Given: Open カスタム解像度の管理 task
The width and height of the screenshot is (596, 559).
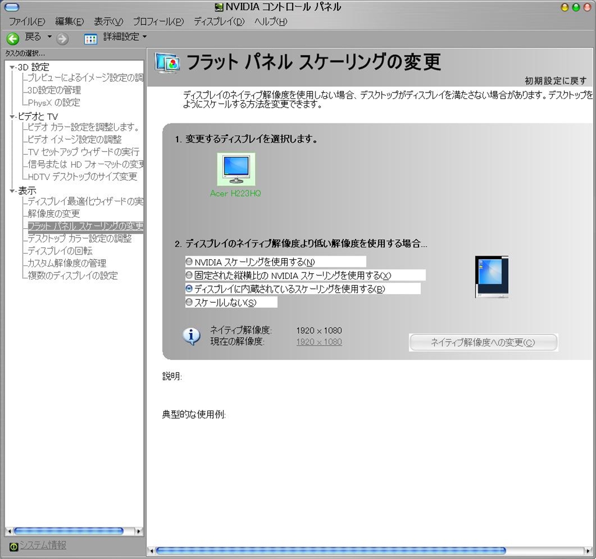Looking at the screenshot, I should (x=66, y=263).
